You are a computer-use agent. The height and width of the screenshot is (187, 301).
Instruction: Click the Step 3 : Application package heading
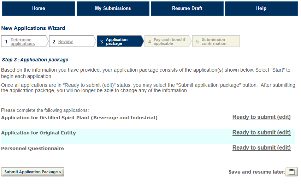pos(35,60)
